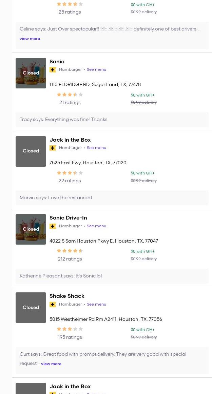Screen dimensions: 212x394
Task: Click GH+ badge icon under Sonic
Action: pos(53,69)
